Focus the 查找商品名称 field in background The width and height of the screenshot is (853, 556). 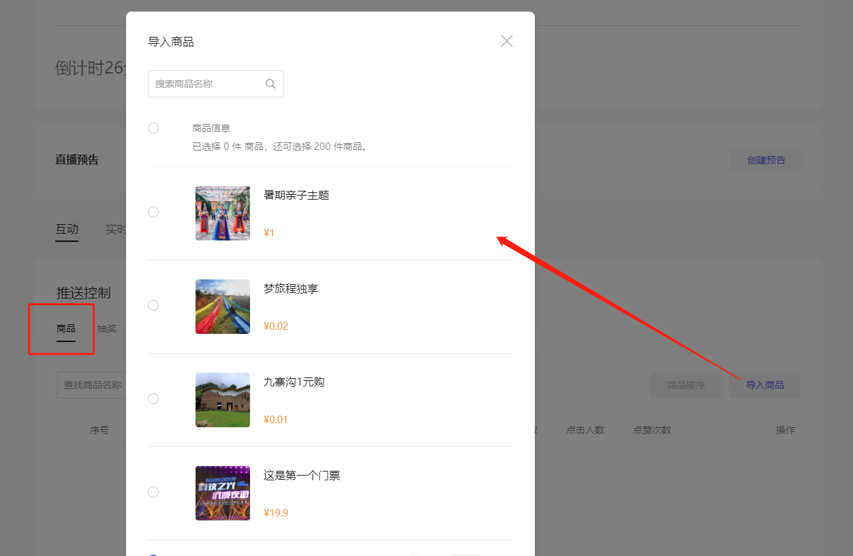92,385
